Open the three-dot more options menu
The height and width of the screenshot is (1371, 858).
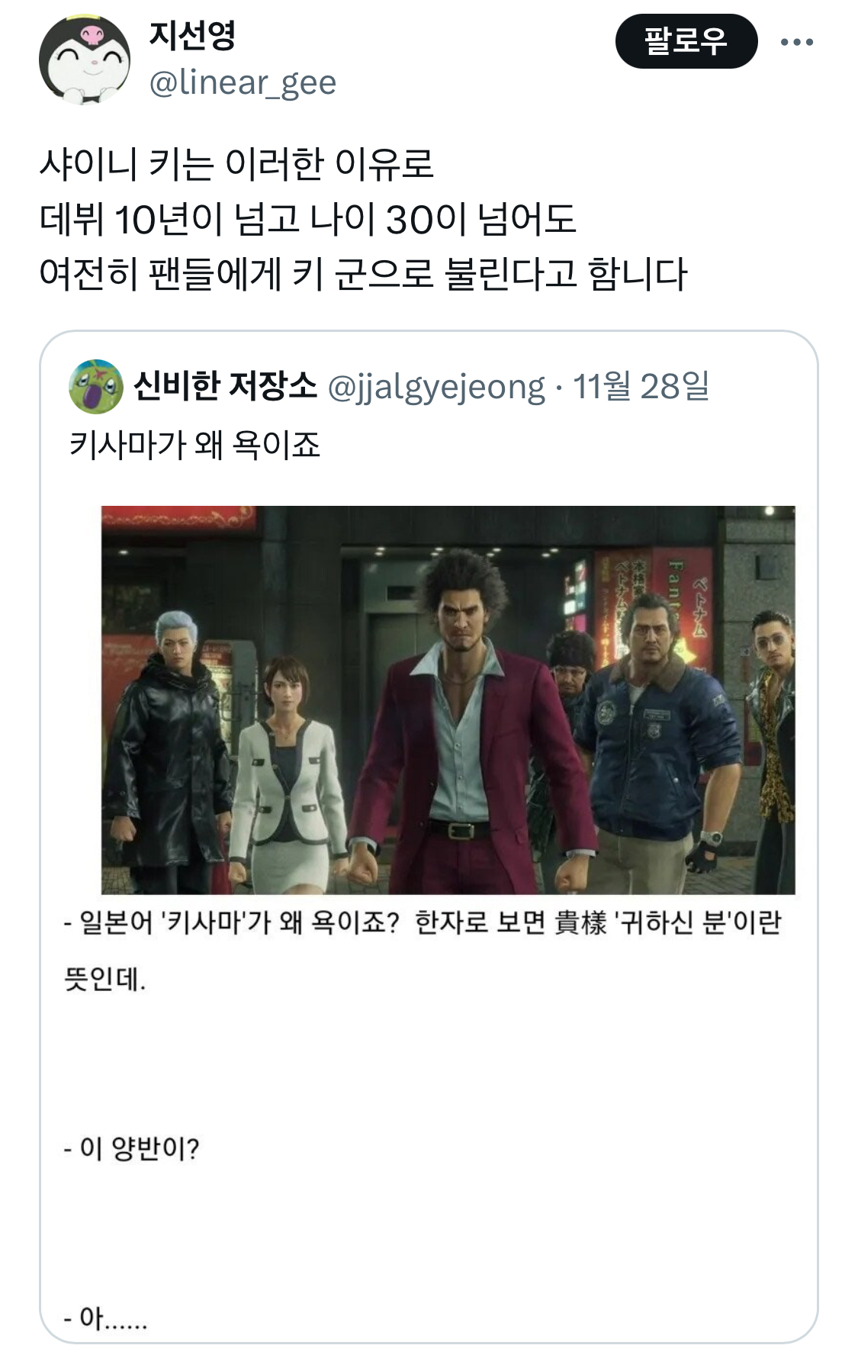pos(797,42)
